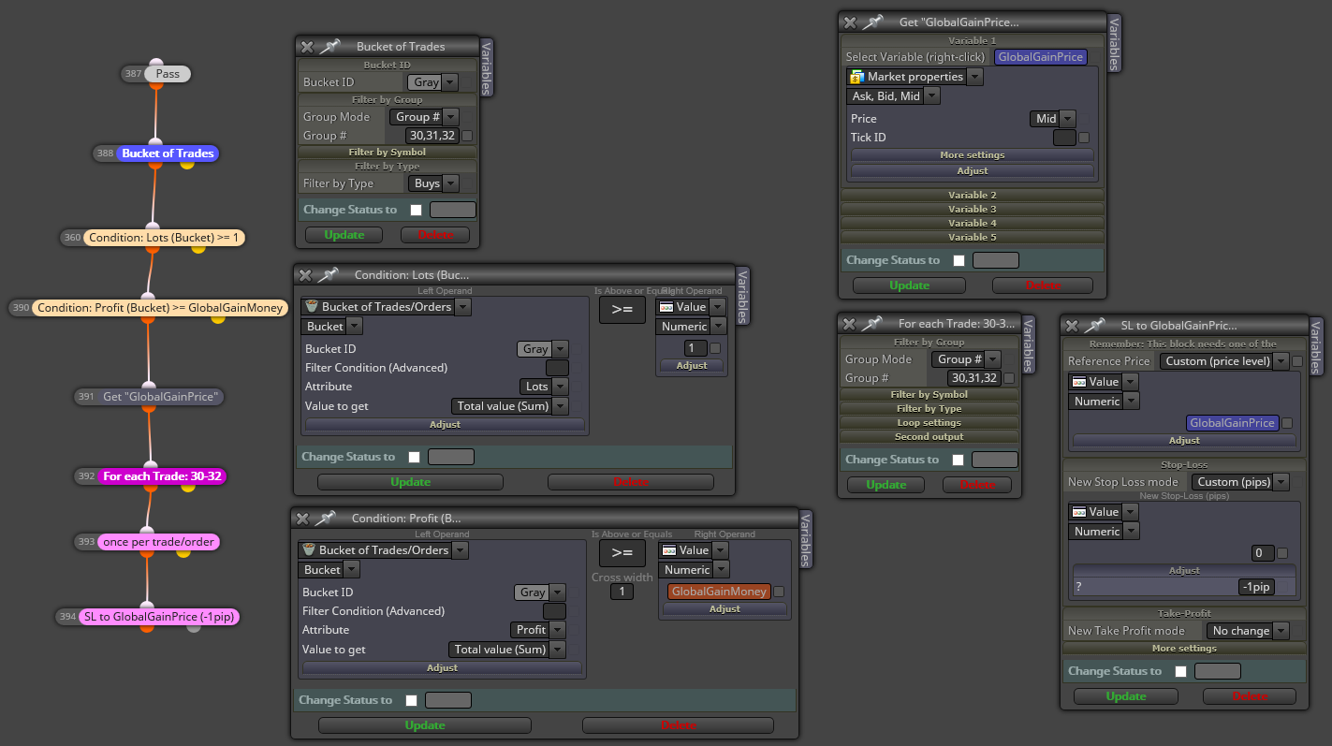Pin the Condition: Lots panel

[x=329, y=274]
